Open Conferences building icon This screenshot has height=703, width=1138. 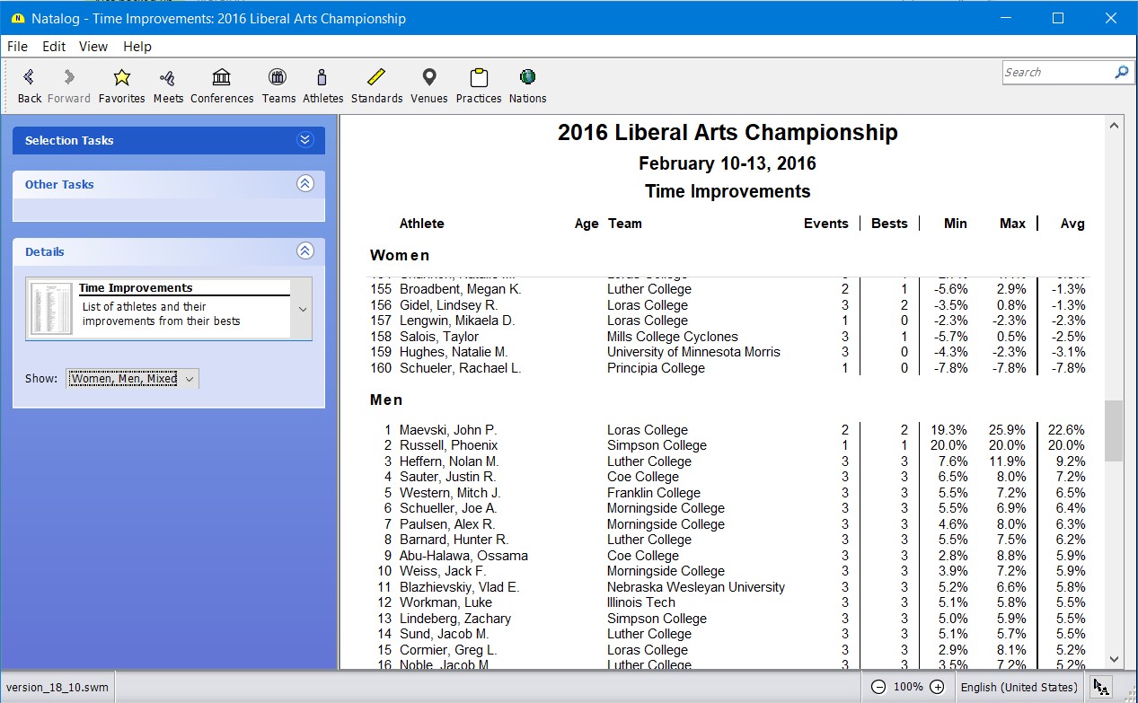(x=221, y=77)
